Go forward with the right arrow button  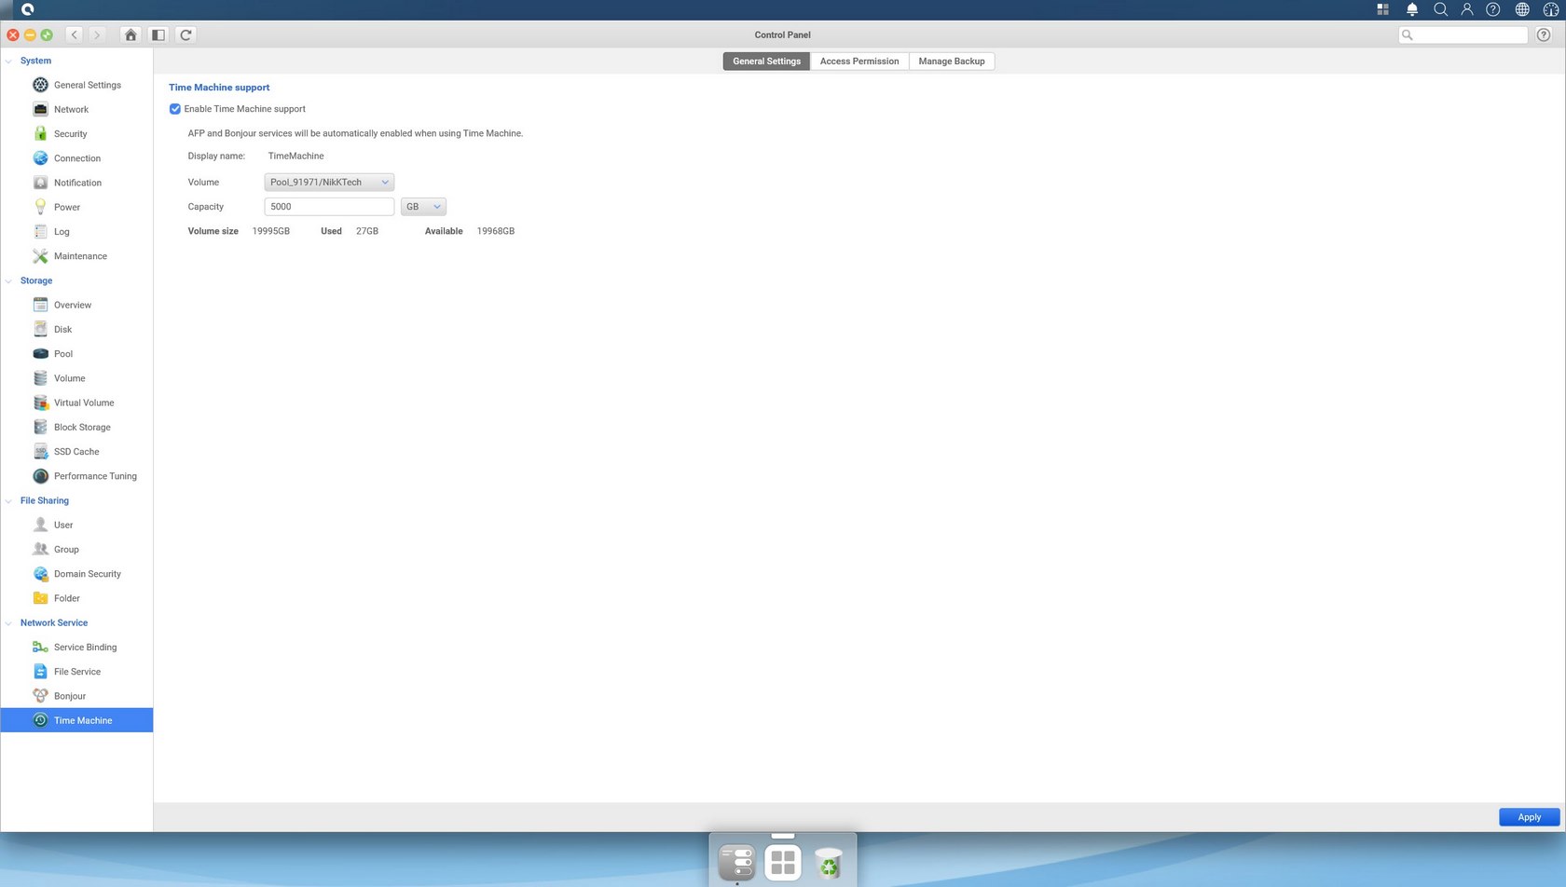[x=96, y=34]
